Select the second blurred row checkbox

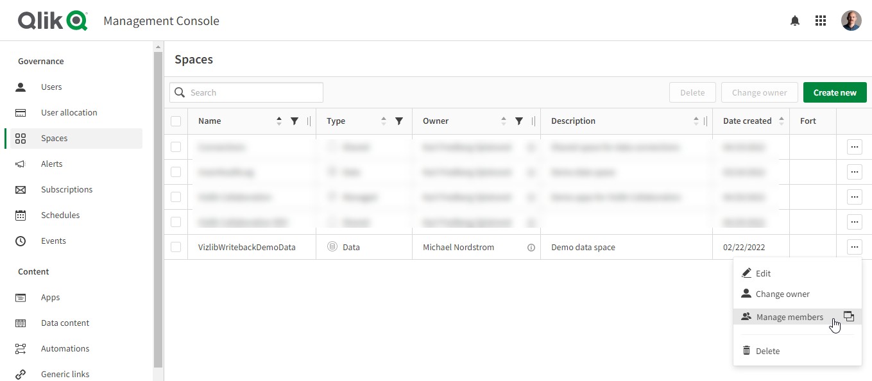coord(176,172)
